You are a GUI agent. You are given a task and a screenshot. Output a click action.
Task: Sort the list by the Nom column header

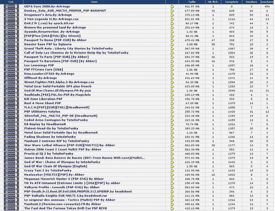(94, 2)
